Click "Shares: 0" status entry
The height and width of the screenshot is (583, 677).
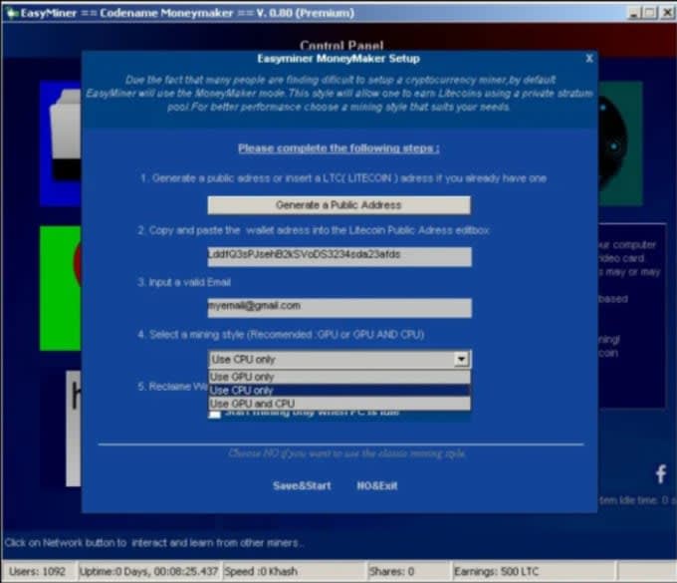click(x=408, y=571)
